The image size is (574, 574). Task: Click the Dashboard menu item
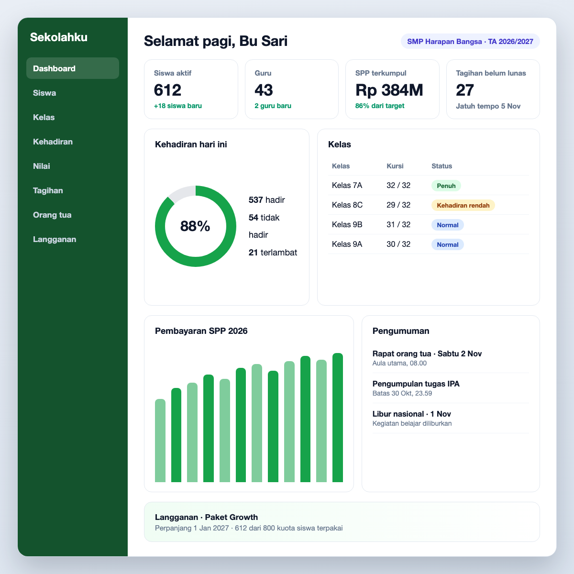coord(73,68)
